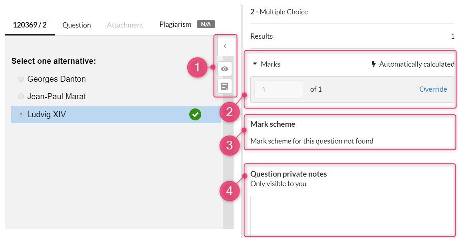The image size is (458, 238).
Task: Click the Ludvig XIV answer row
Action: click(x=116, y=114)
